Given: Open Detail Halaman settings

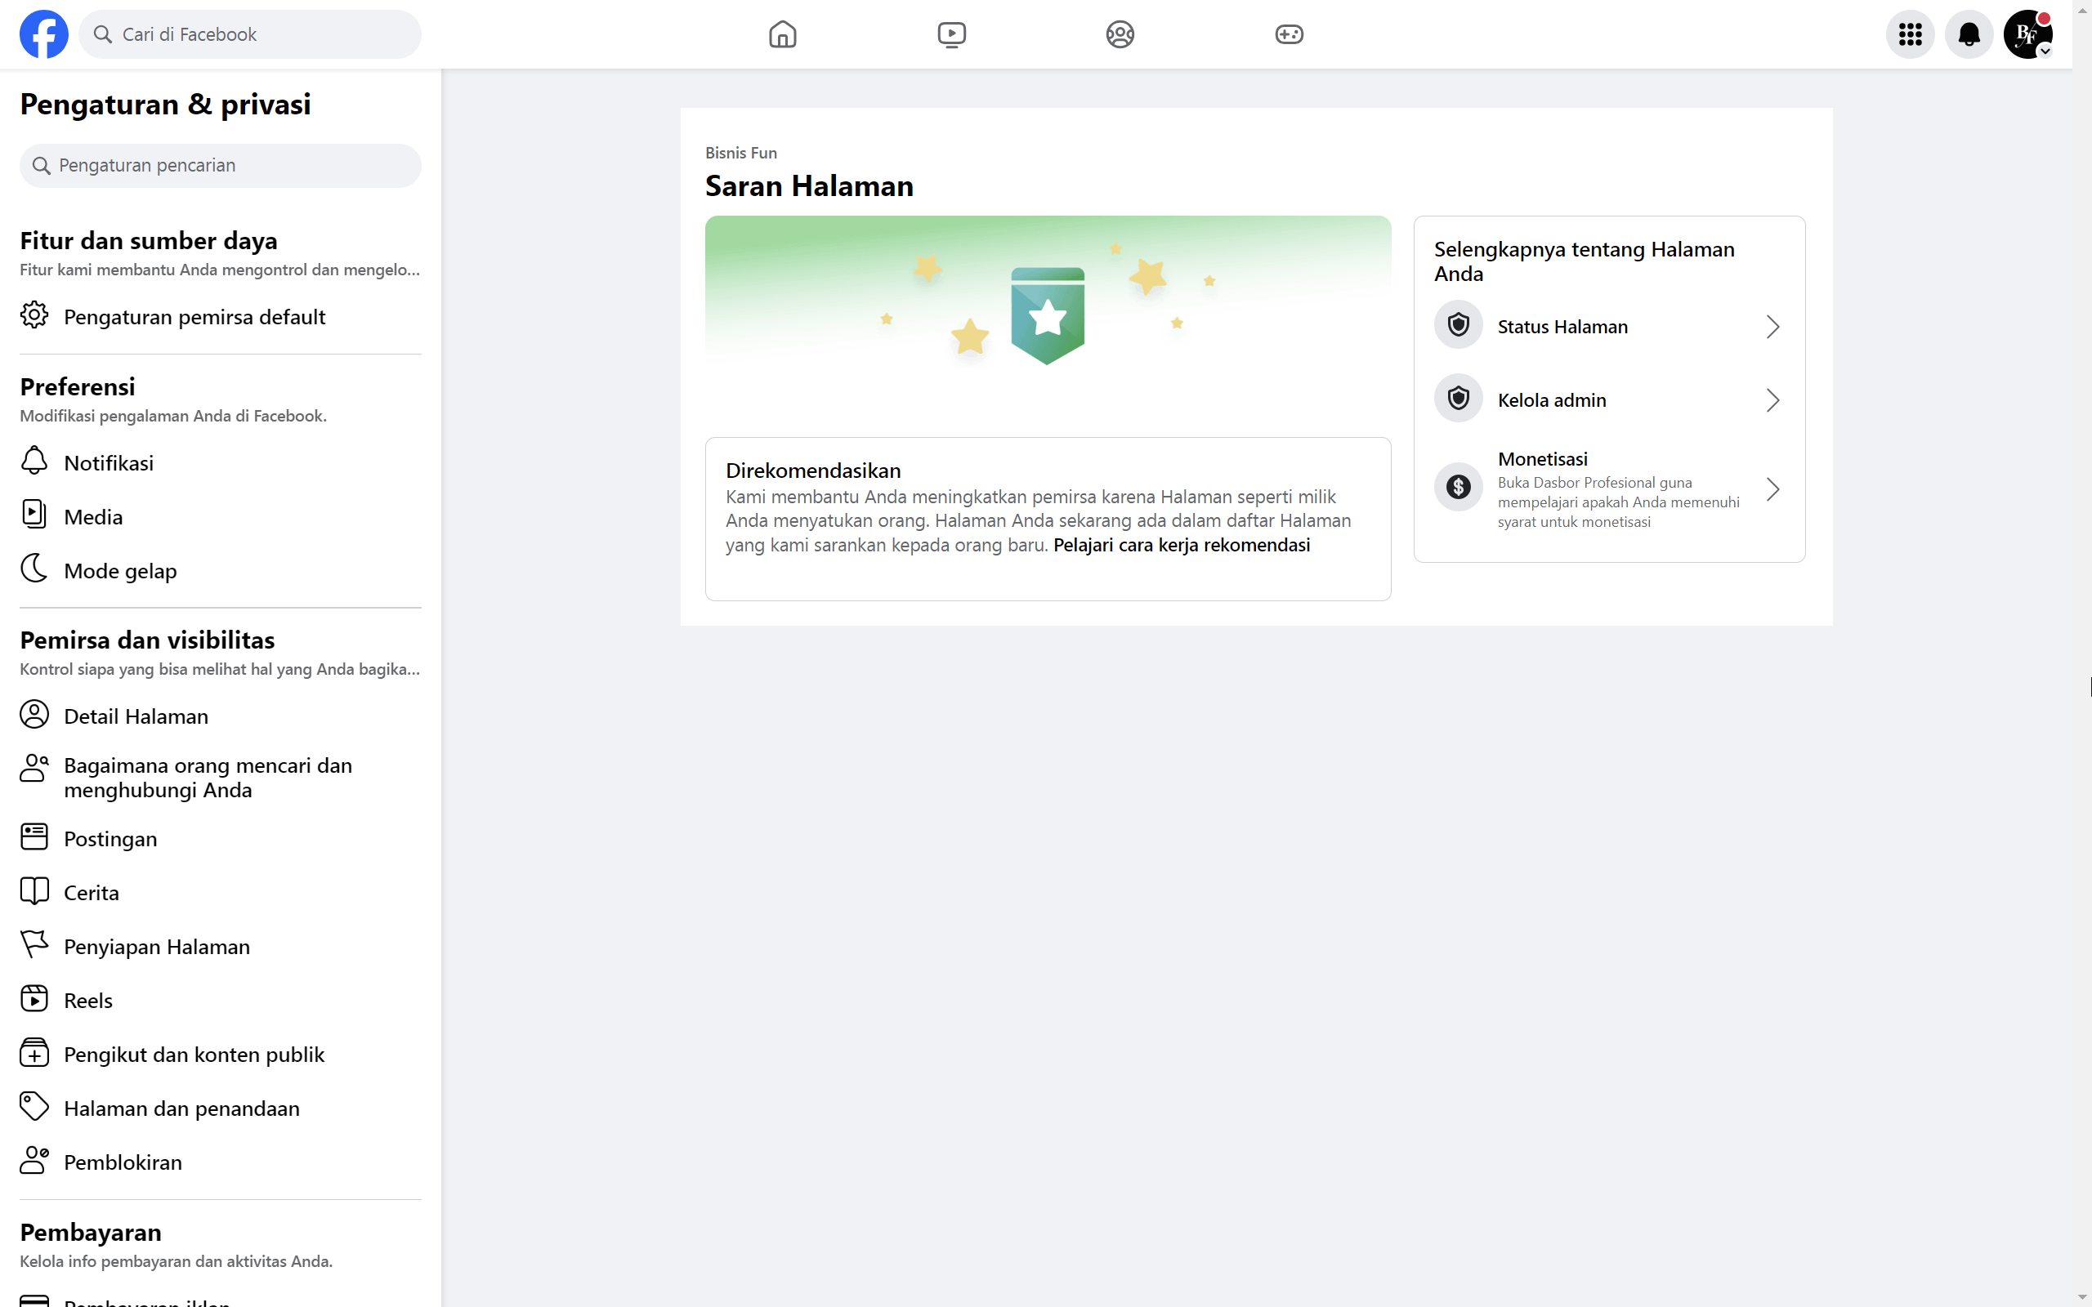Looking at the screenshot, I should (135, 716).
